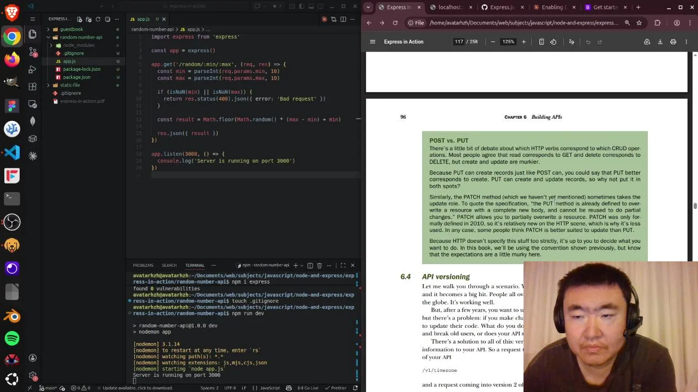Click the UTF-8 encoding indicator
This screenshot has width=698, height=392.
coord(230,388)
